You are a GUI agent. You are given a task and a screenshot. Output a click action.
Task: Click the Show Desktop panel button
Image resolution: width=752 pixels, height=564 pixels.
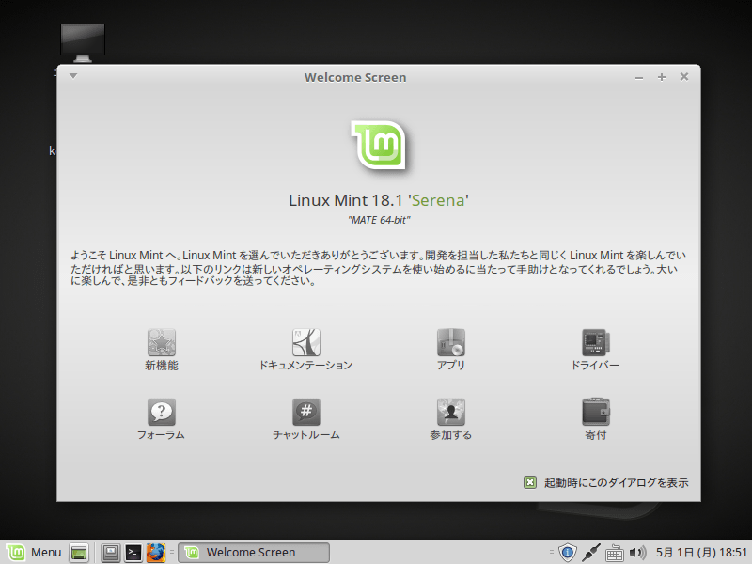pos(79,553)
